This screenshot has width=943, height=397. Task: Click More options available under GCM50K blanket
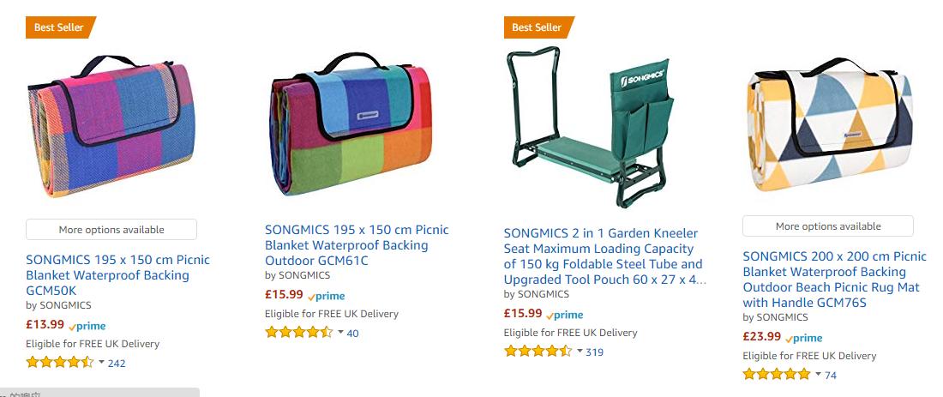(x=111, y=230)
